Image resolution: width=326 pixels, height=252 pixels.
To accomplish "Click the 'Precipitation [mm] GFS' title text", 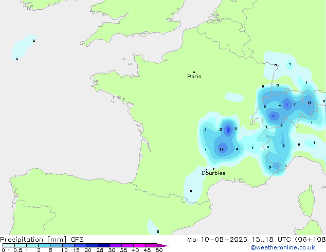I will (42, 240).
